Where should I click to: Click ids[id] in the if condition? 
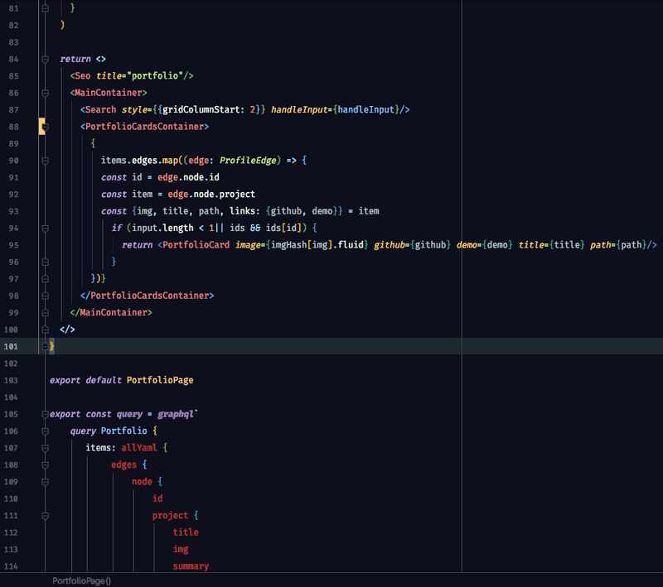(283, 229)
